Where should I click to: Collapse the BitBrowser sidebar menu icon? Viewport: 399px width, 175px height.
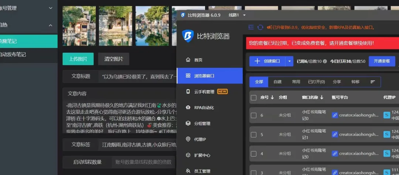click(251, 27)
